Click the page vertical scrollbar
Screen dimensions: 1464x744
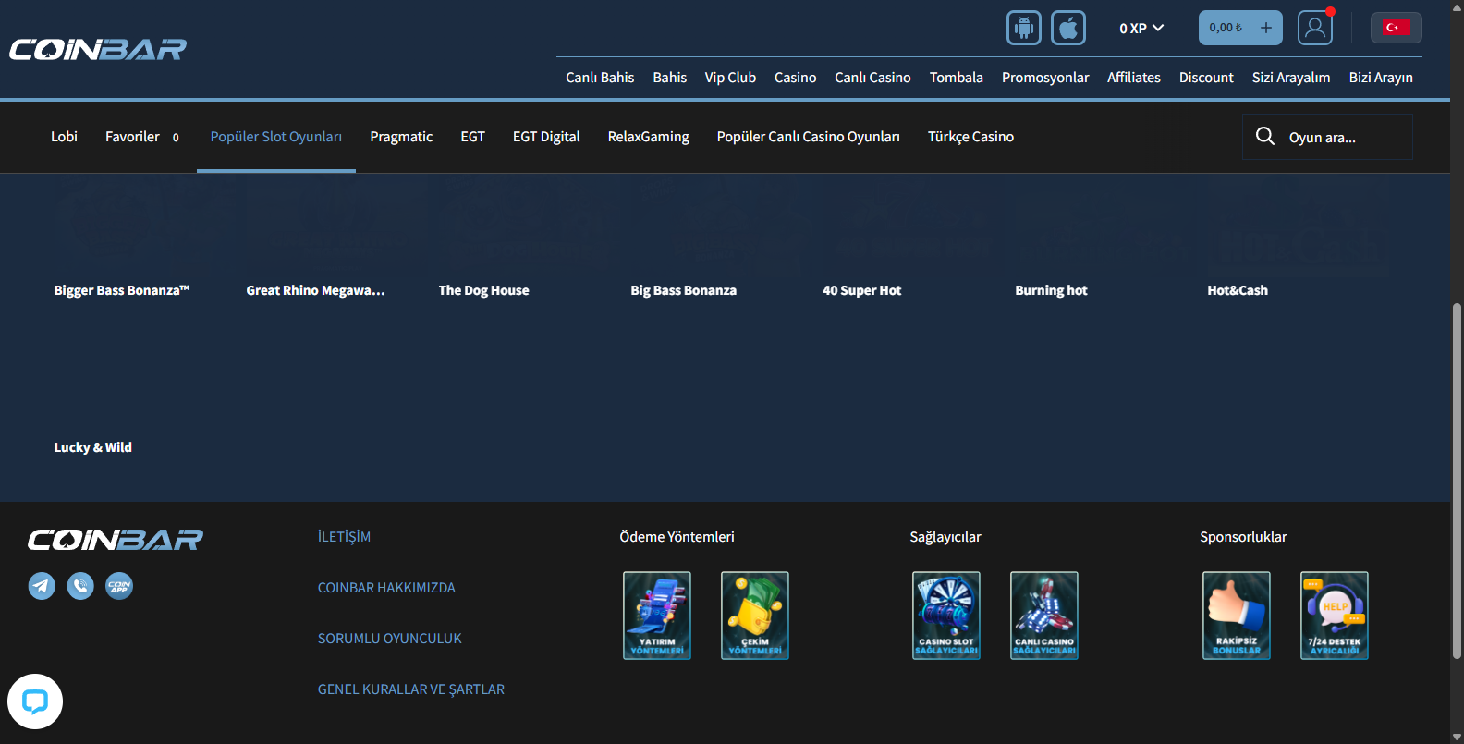(1457, 481)
